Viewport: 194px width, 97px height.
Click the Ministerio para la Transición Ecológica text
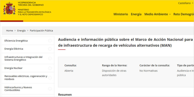[x=34, y=12]
